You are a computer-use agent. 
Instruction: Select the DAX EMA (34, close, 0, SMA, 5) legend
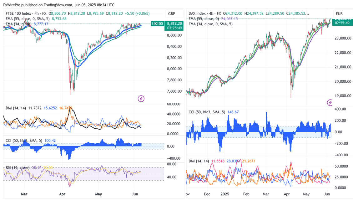[210, 24]
